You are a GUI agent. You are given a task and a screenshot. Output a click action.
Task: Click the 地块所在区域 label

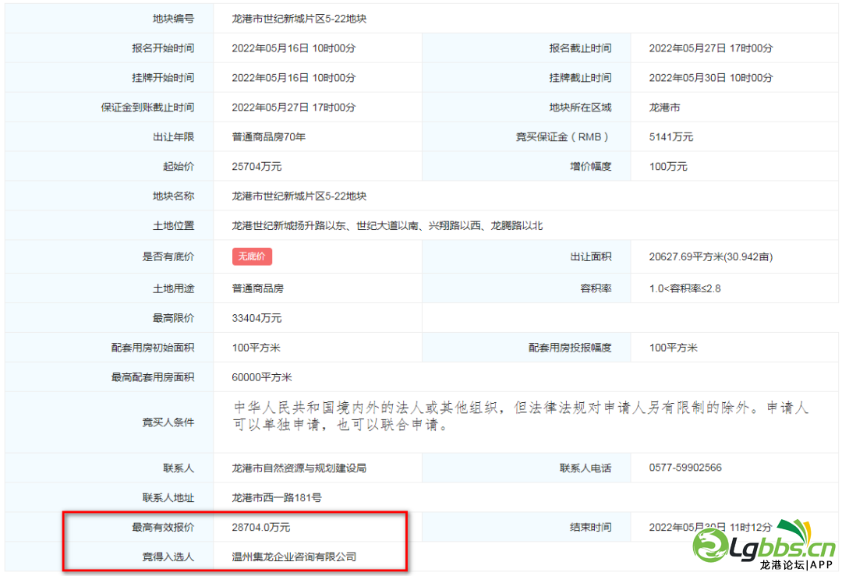(x=581, y=108)
